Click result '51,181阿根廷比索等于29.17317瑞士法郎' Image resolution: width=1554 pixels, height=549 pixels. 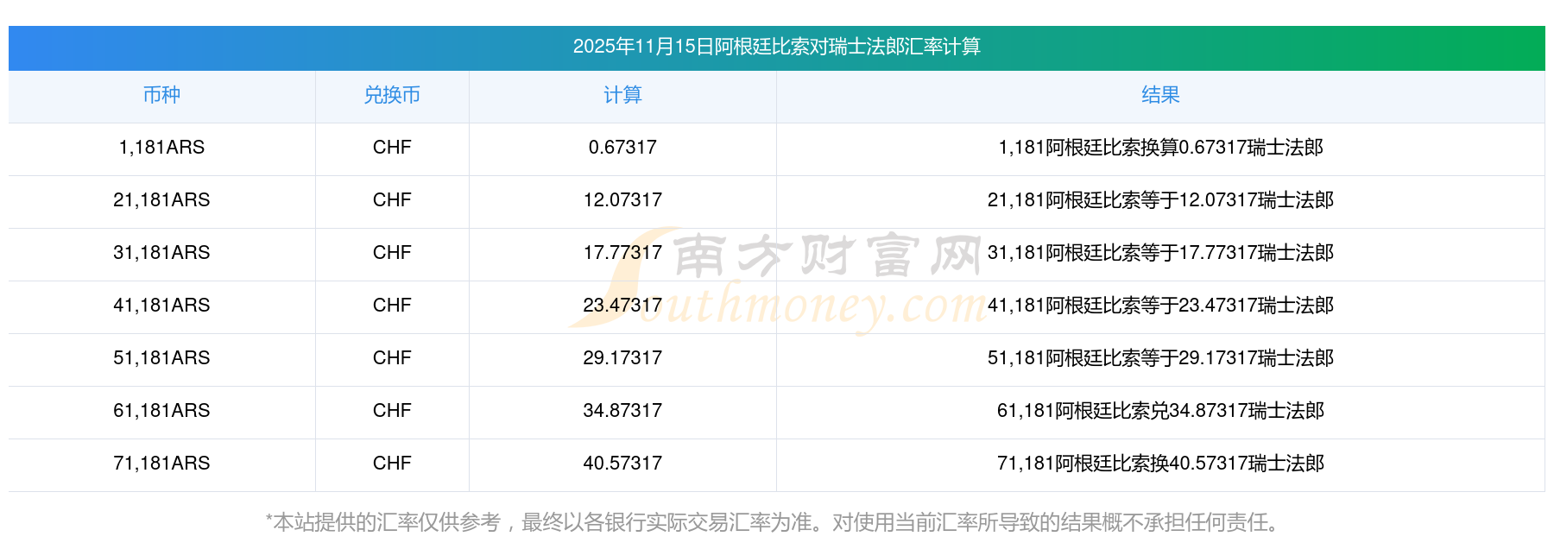pos(1160,358)
